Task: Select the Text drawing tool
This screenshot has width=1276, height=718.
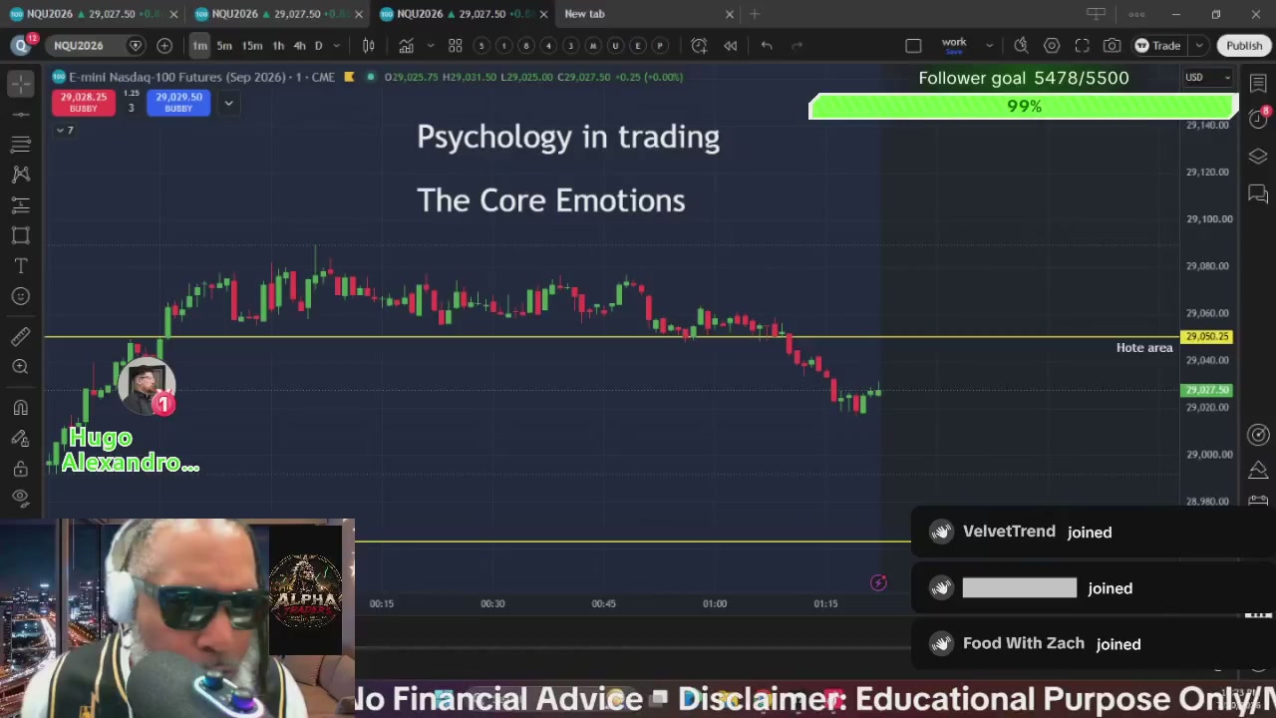Action: (21, 266)
